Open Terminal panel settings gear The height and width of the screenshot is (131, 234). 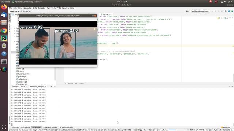pyautogui.click(x=229, y=87)
